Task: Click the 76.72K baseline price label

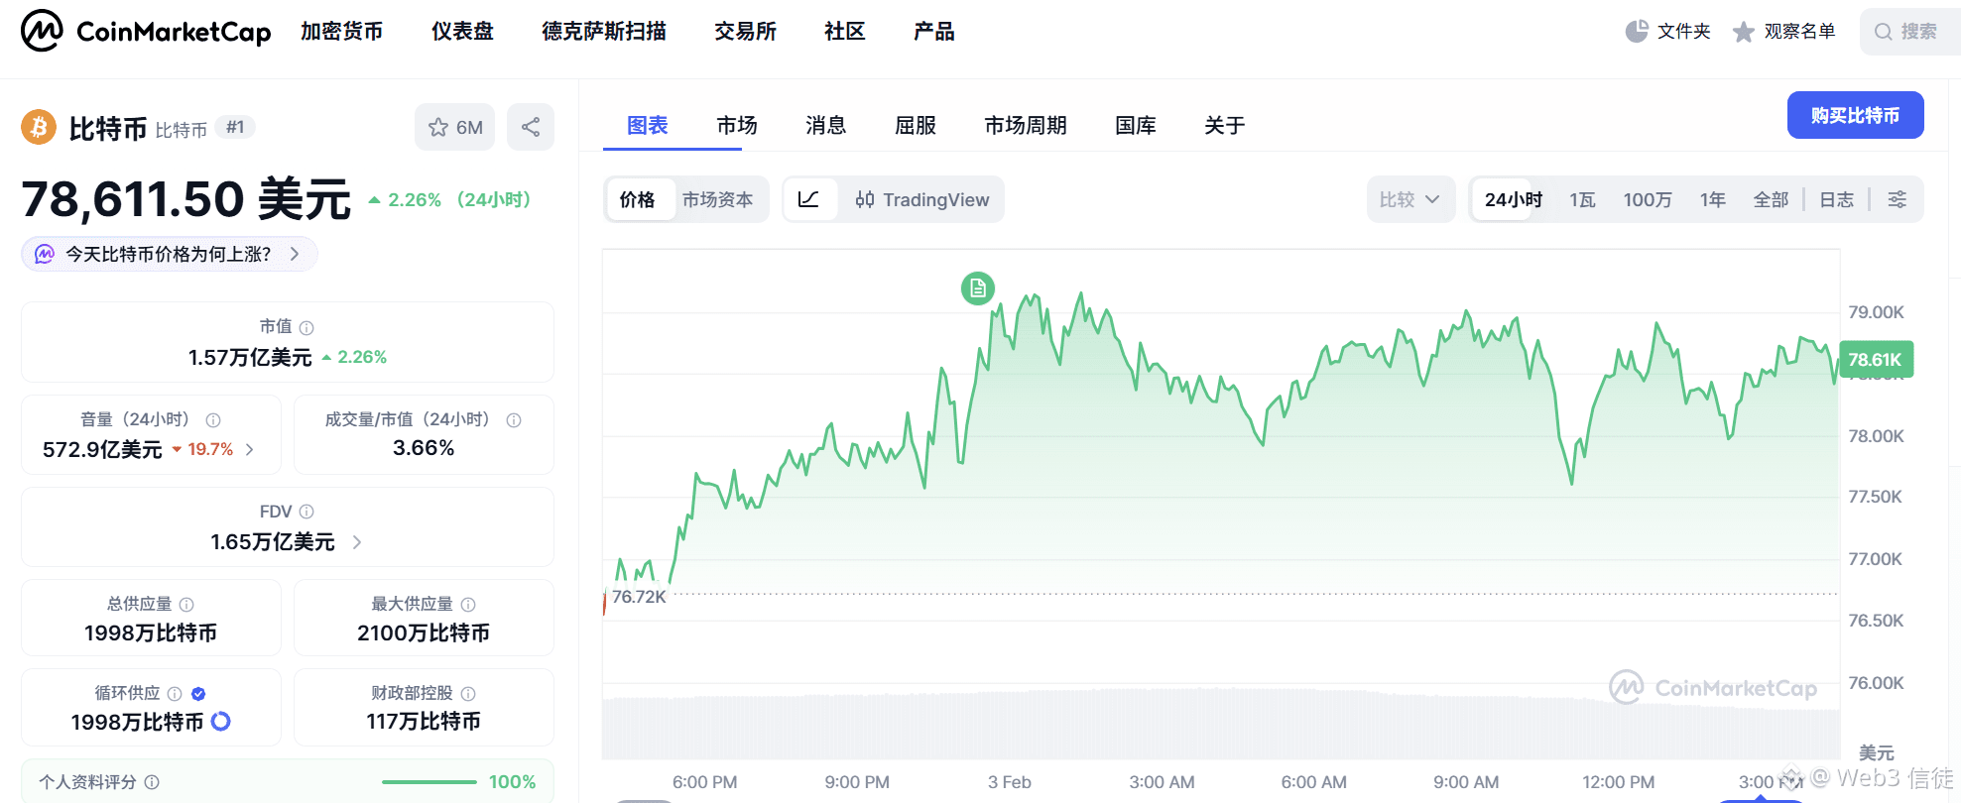Action: (639, 597)
